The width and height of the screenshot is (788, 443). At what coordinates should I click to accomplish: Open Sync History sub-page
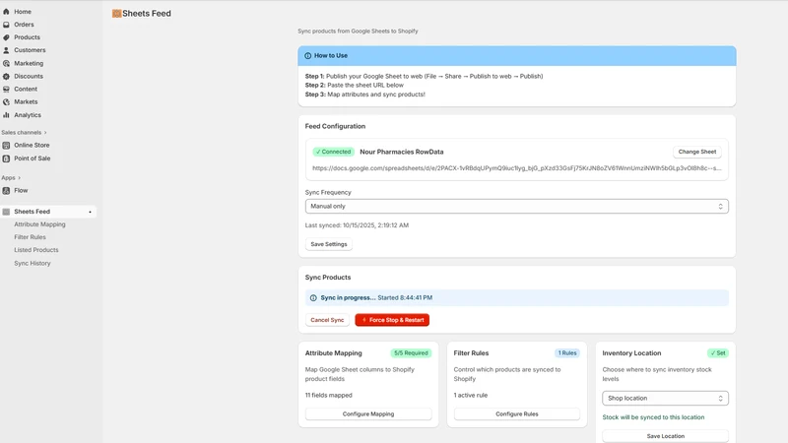33,263
